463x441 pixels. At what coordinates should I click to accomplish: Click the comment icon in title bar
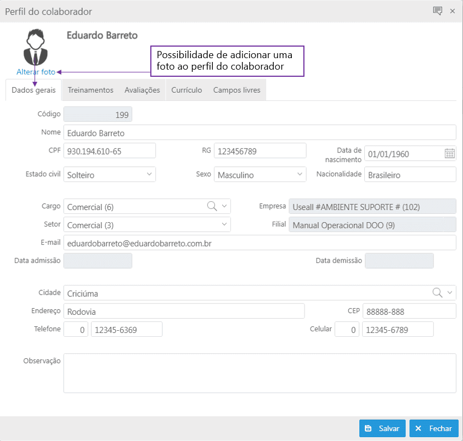coord(437,11)
